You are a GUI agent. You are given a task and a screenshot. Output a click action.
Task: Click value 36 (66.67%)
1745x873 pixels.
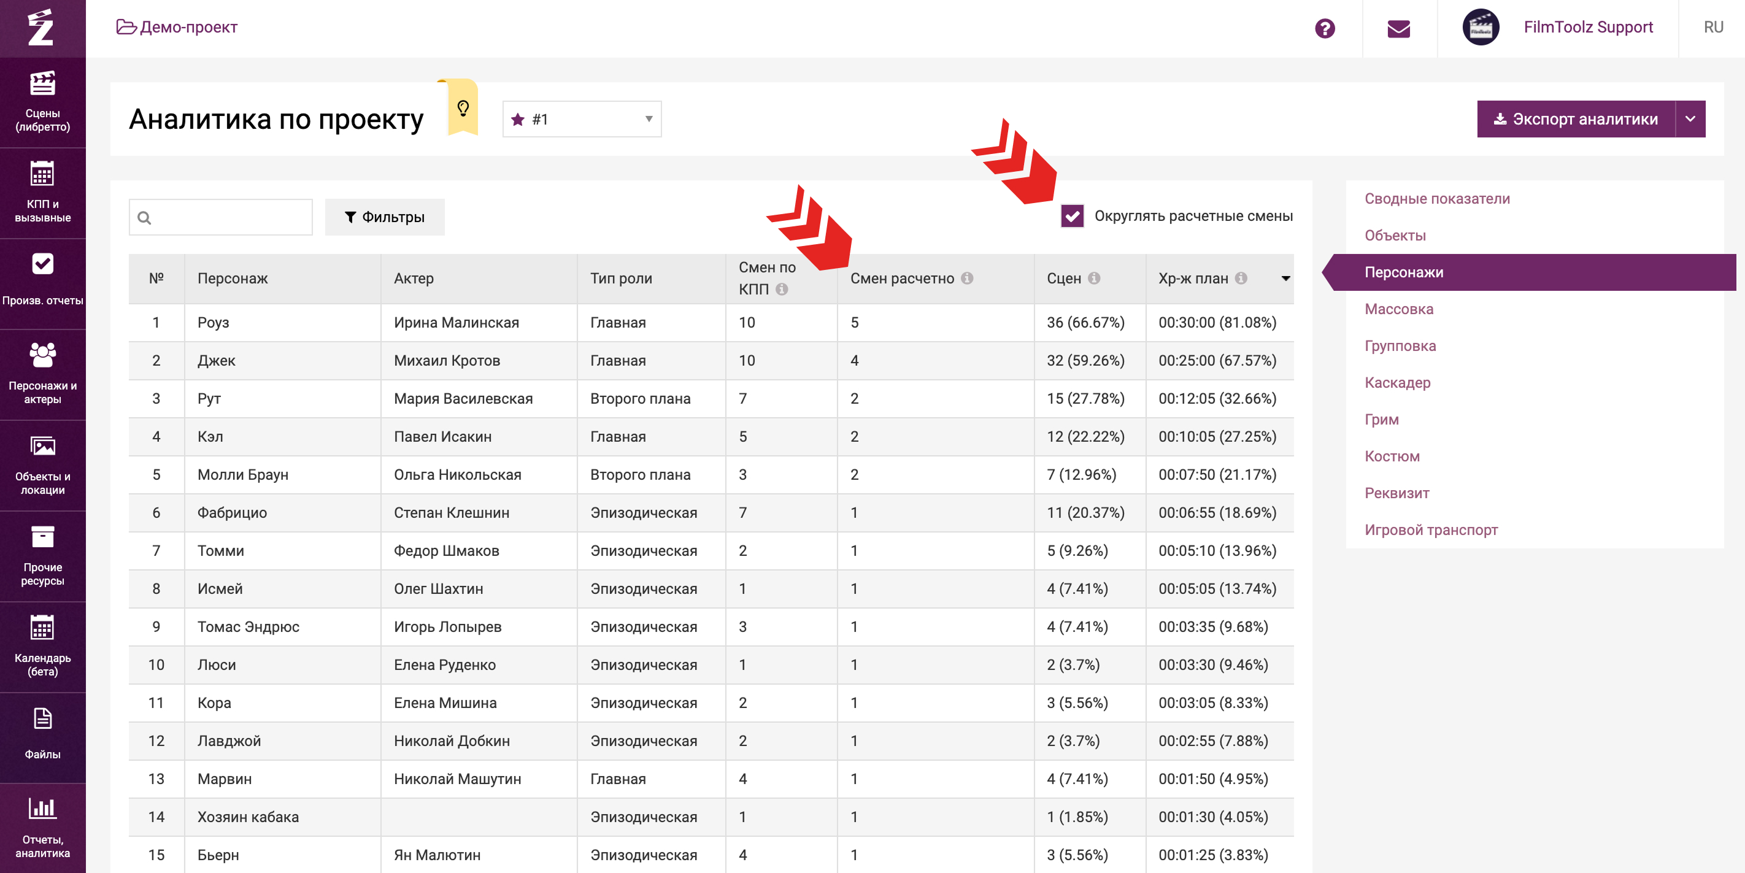(1085, 322)
